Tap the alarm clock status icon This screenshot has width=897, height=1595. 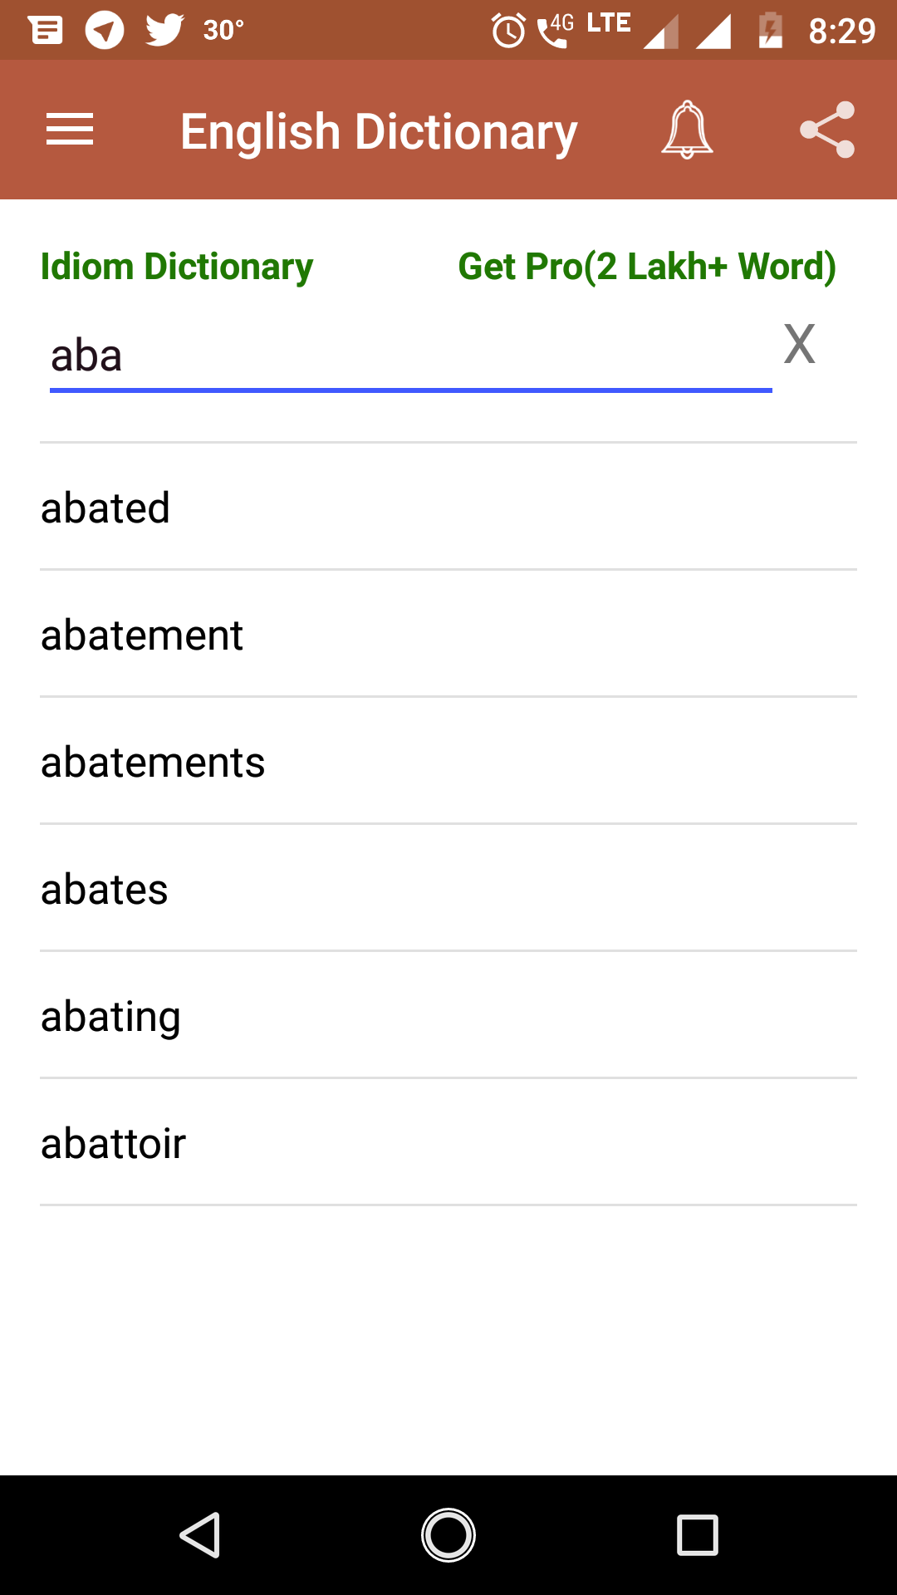coord(508,31)
